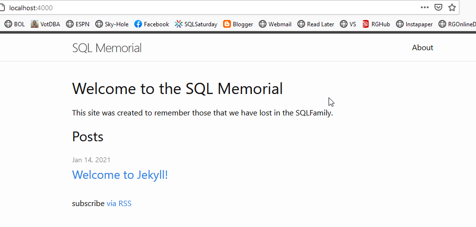Image resolution: width=476 pixels, height=227 pixels.
Task: Click the page info icon in address bar
Action: [3, 8]
